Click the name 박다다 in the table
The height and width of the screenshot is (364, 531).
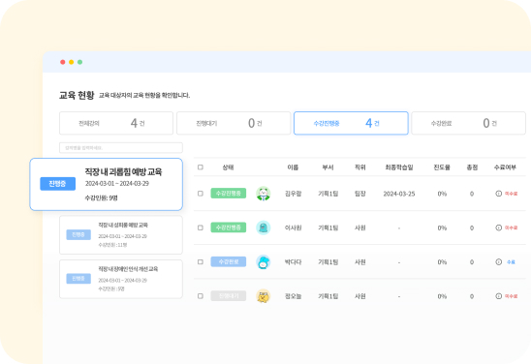click(293, 261)
